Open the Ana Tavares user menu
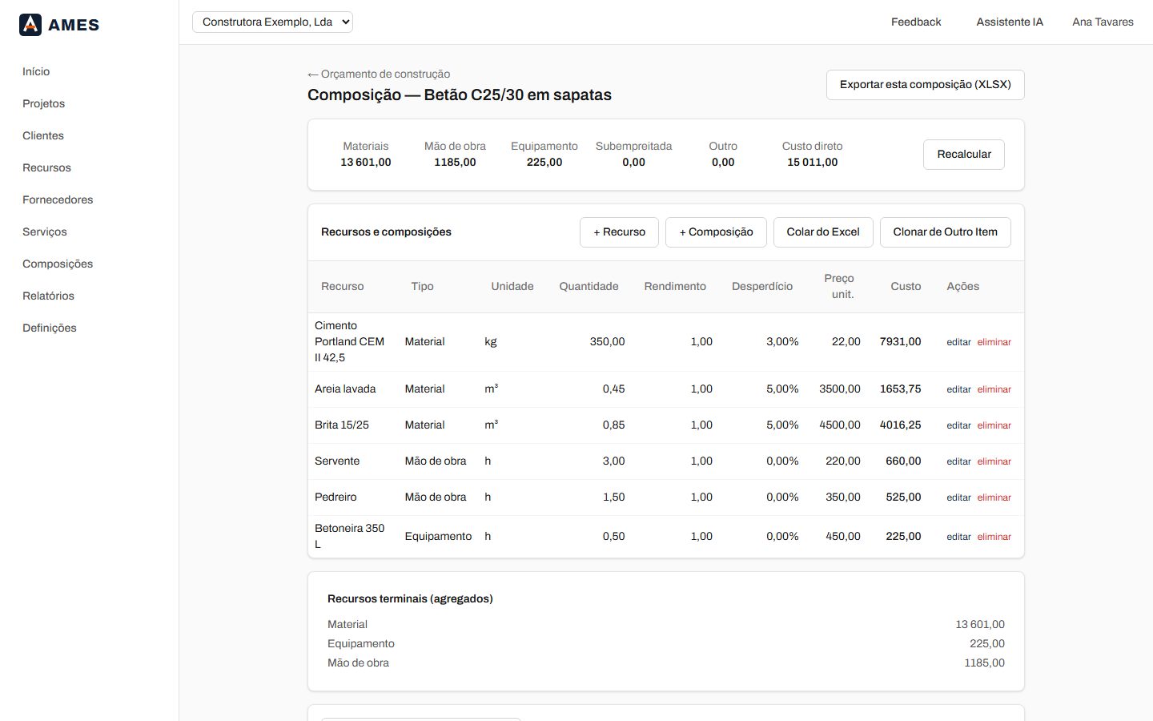Viewport: 1153px width, 721px height. click(x=1103, y=22)
